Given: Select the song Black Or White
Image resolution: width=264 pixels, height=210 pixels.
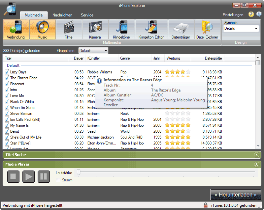Looking at the screenshot, I should tap(22, 102).
